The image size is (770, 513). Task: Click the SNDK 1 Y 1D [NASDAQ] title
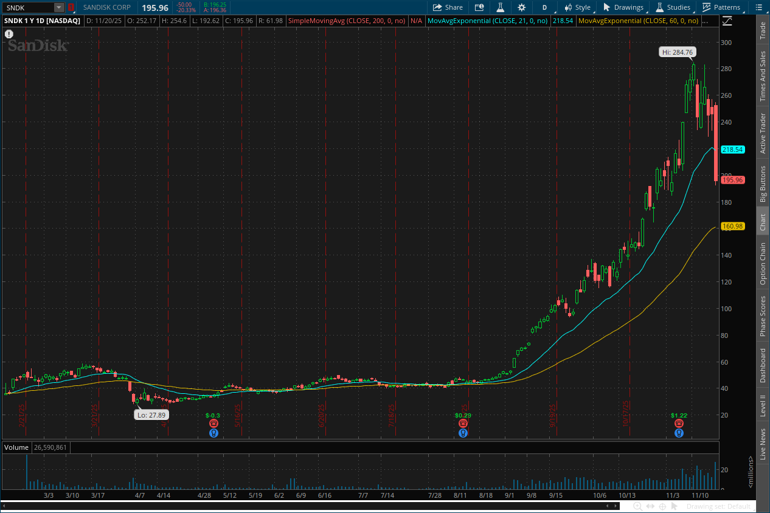(43, 21)
